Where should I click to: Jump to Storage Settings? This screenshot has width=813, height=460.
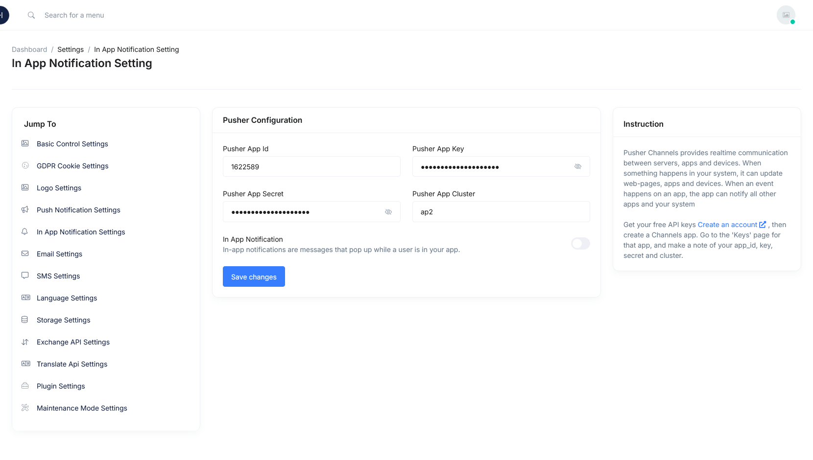(64, 320)
